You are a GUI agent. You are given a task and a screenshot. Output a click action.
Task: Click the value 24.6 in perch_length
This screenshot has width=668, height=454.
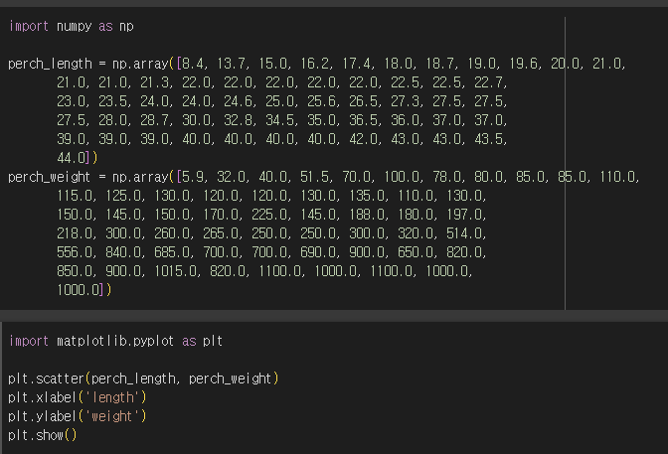click(239, 101)
